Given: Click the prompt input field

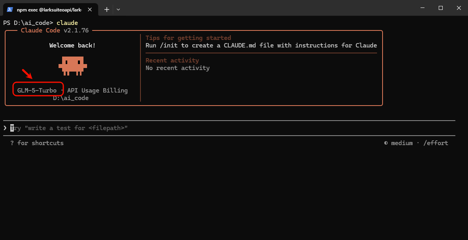Looking at the screenshot, I should pos(229,128).
